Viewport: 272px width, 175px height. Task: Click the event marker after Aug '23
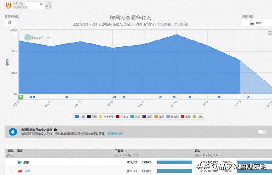point(249,97)
